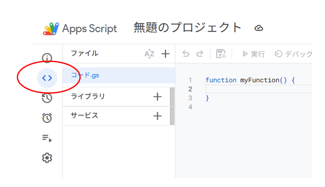Viewport: 325px width, 187px height.
Task: Click the undo arrow in toolbar
Action: (x=186, y=54)
